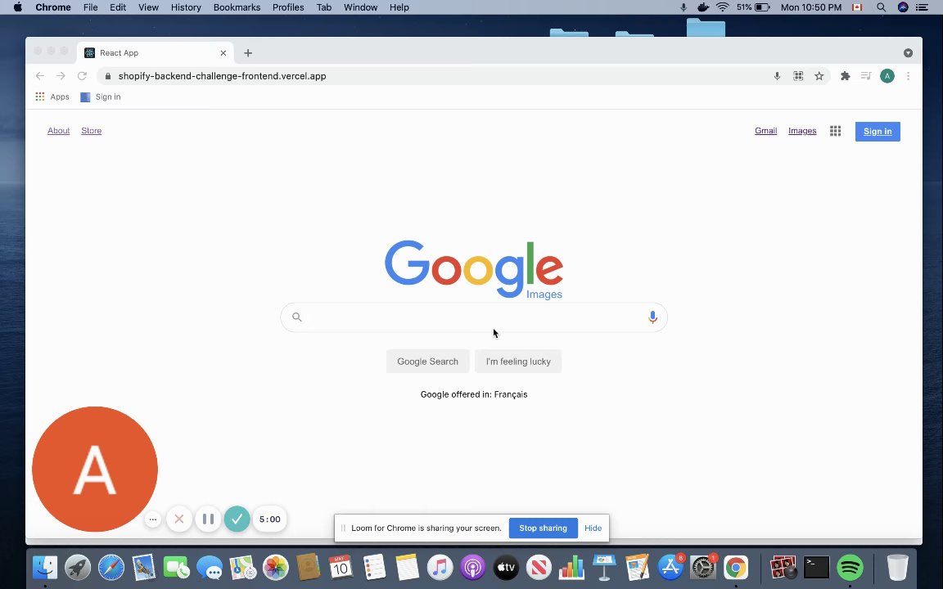Viewport: 943px width, 589px height.
Task: Open Spotlight search in the menu bar
Action: pos(881,7)
